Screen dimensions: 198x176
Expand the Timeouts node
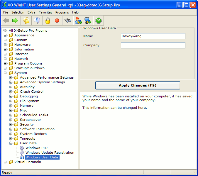[11, 139]
